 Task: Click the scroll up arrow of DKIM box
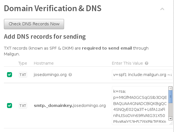170,88
